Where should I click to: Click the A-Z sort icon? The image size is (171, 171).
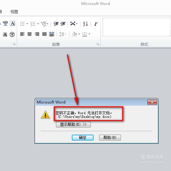point(85,24)
